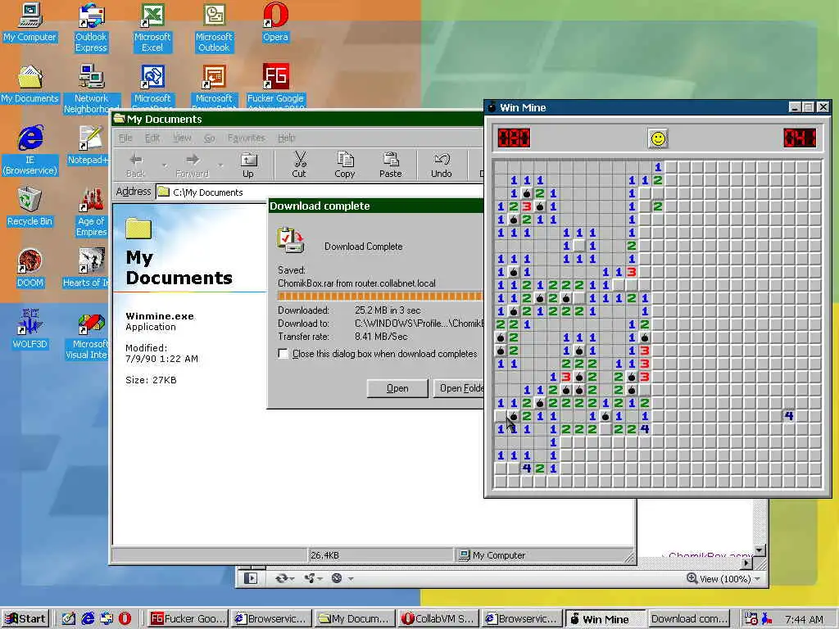Switch to Download complete taskbar button
The image size is (839, 629).
tap(688, 619)
